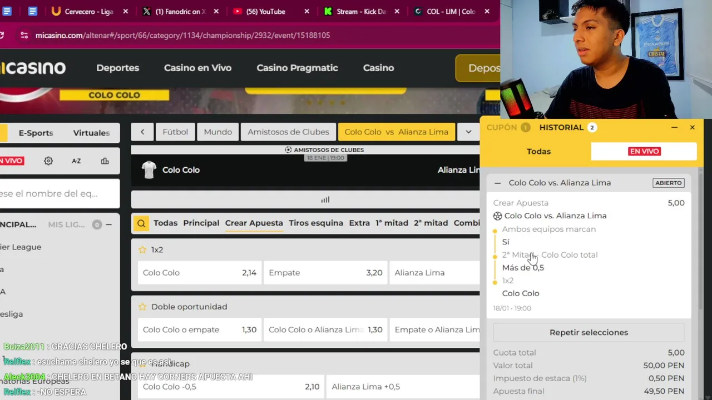
Task: Switch to MIS LIGAS tab
Action: point(66,224)
